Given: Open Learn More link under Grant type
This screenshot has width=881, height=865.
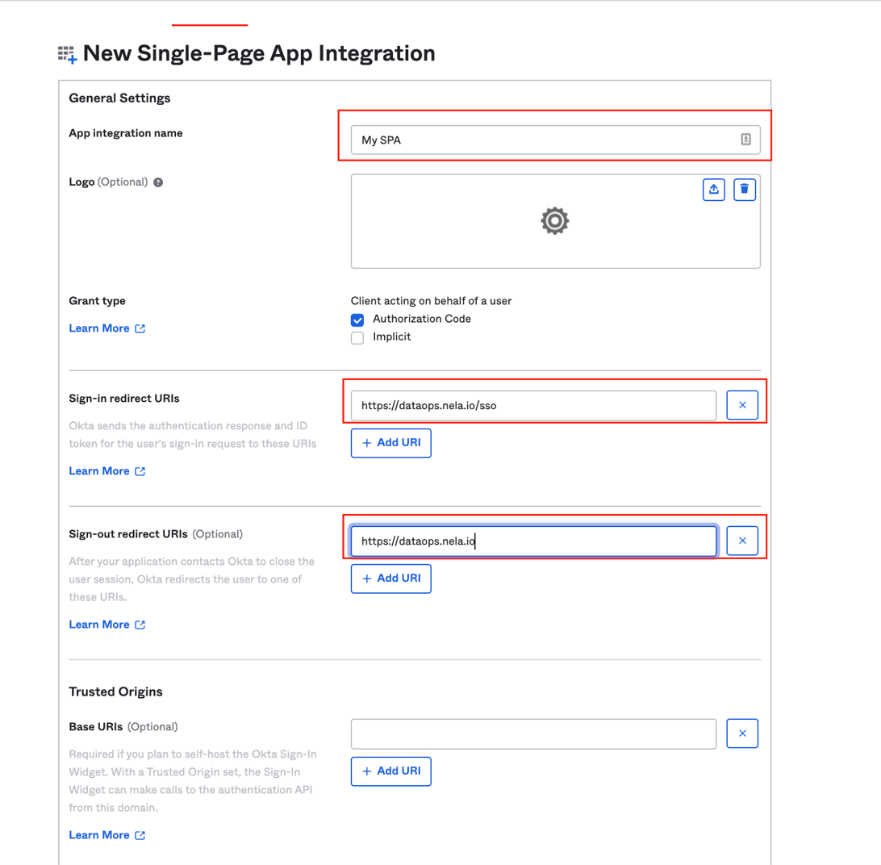Looking at the screenshot, I should coord(106,328).
